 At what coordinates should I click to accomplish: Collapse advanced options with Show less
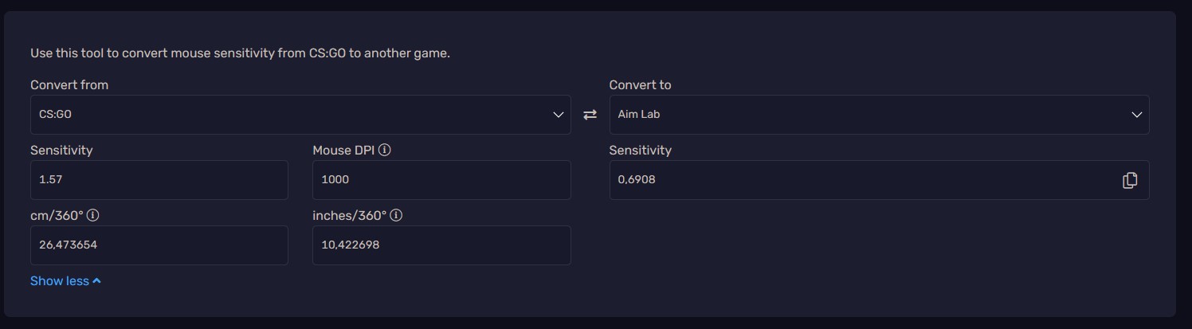(60, 280)
